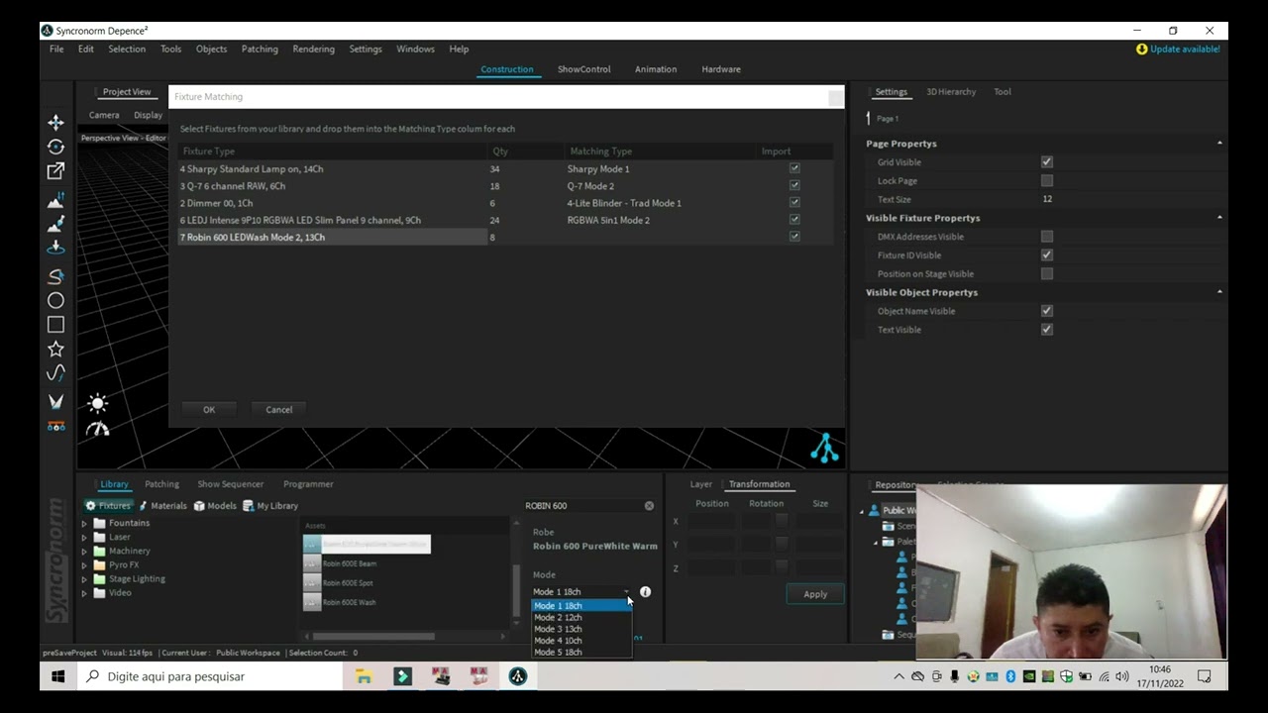Toggle the Fixture ID Visible checkbox

coord(1047,255)
